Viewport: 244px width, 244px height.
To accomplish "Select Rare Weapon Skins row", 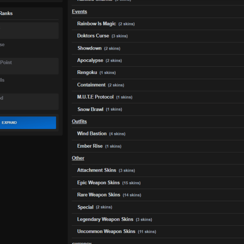I will 158,195.
